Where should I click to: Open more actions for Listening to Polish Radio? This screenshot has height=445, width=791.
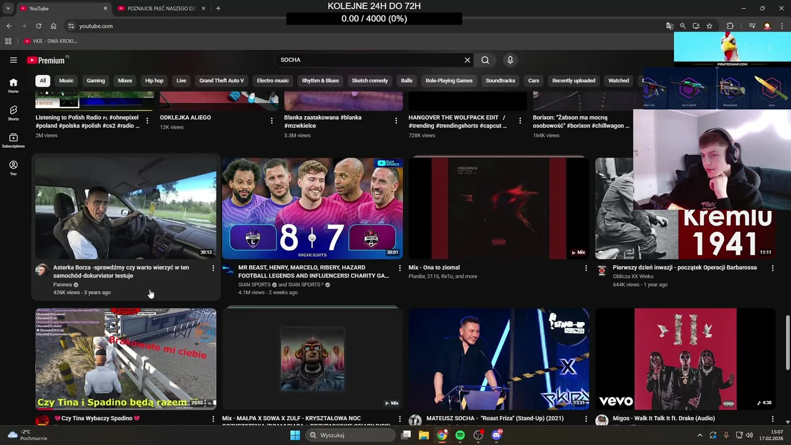point(147,121)
